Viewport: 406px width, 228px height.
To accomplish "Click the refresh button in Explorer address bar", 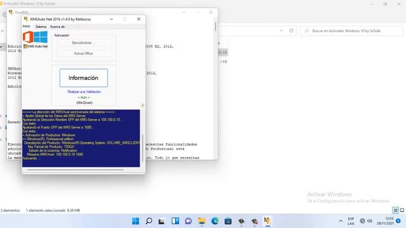I will pyautogui.click(x=291, y=30).
